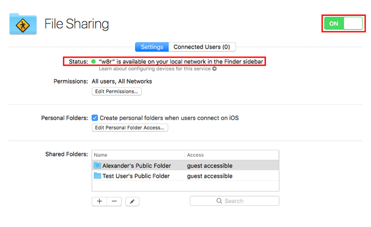Click the shared folders Search field
371x227 pixels.
(234, 201)
